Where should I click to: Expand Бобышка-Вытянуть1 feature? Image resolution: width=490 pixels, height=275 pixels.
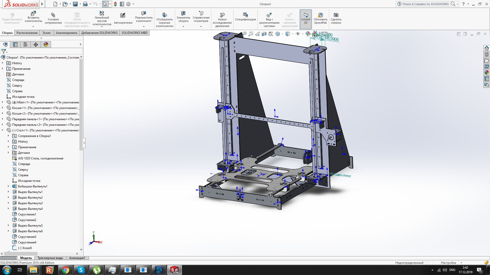pos(8,186)
